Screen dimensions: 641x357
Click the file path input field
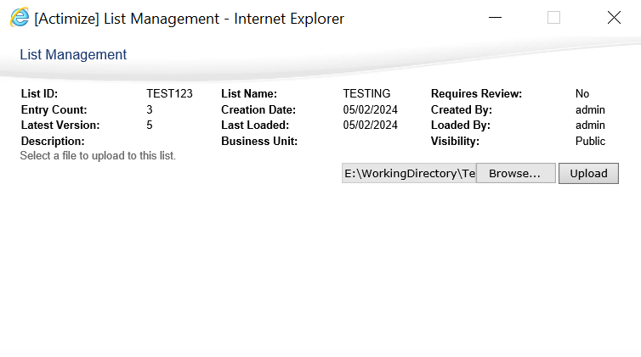click(409, 173)
